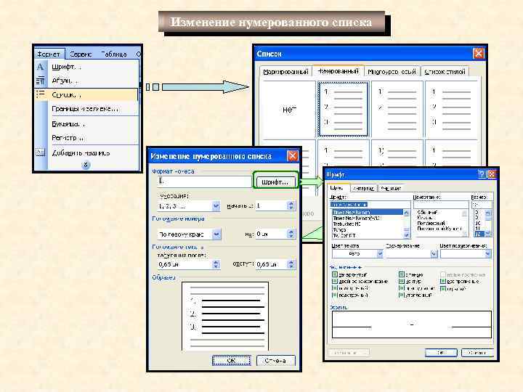The image size is (523, 392).
Task: Click the bullet list icon beside Список
Action: pos(41,94)
